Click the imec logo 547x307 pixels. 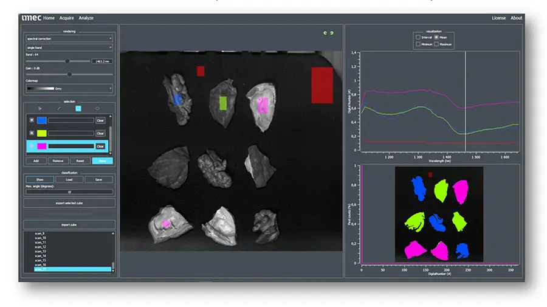(30, 18)
